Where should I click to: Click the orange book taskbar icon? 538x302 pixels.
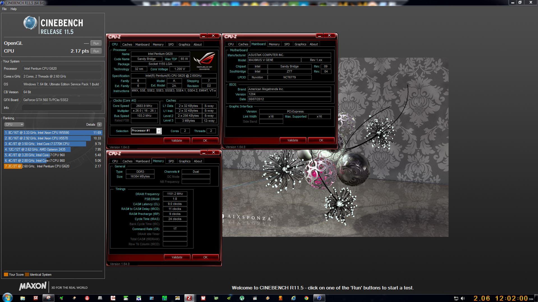(x=280, y=298)
